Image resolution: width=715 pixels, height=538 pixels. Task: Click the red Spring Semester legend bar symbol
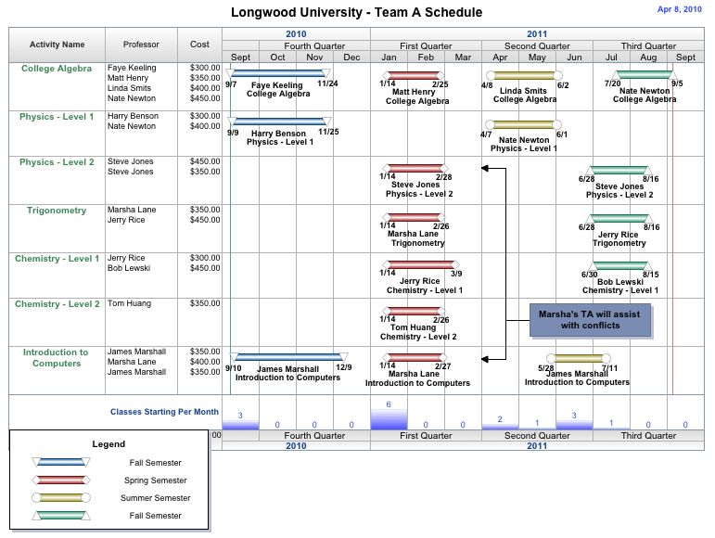click(x=62, y=480)
